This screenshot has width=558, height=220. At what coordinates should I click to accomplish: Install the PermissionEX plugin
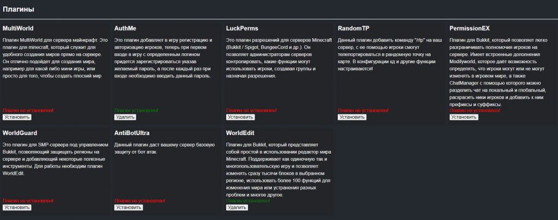[464, 117]
